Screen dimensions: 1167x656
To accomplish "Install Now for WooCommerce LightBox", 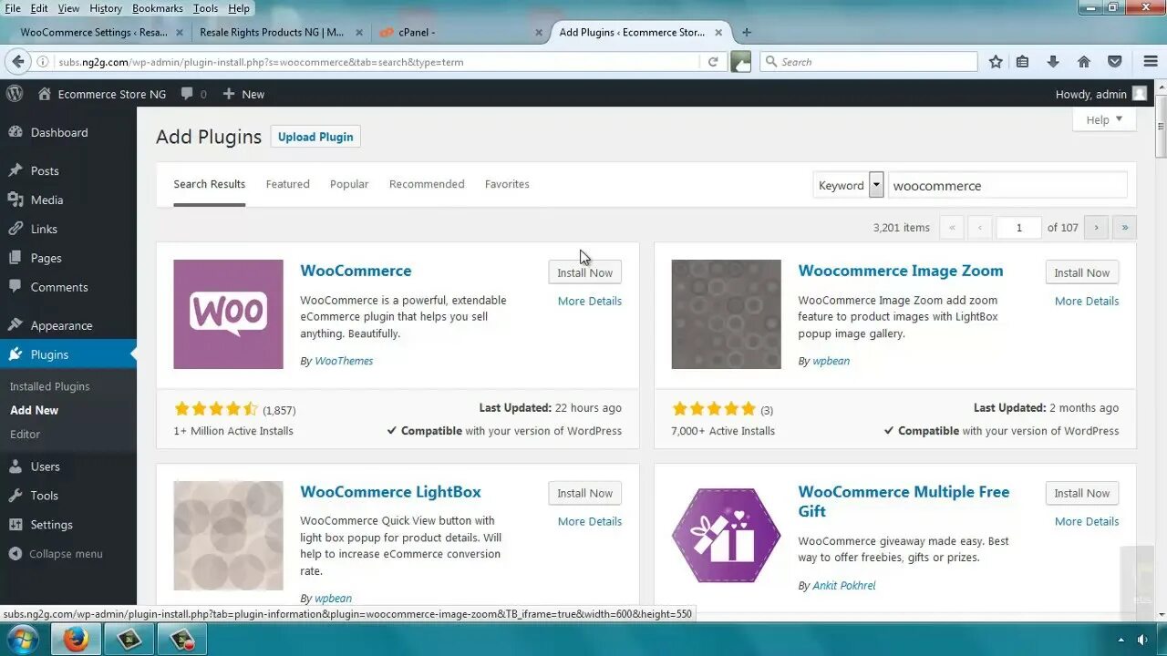I will point(584,493).
